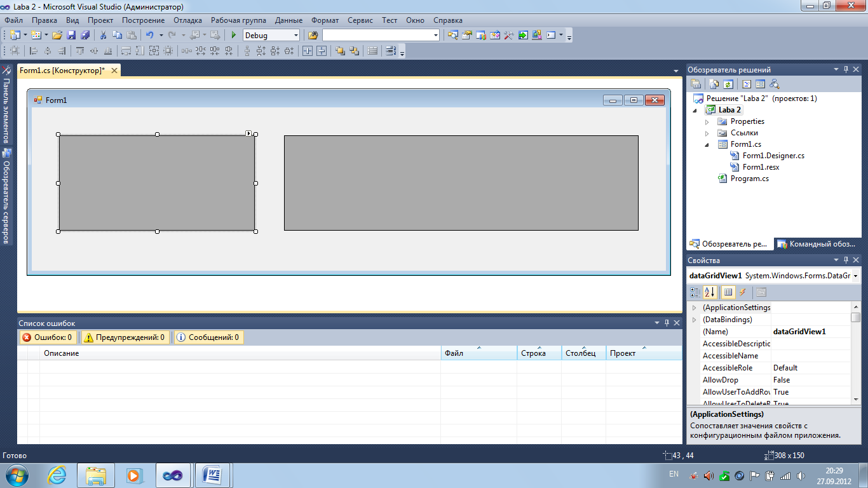Click the Align Tops layout icon
This screenshot has width=868, height=488.
click(x=80, y=51)
